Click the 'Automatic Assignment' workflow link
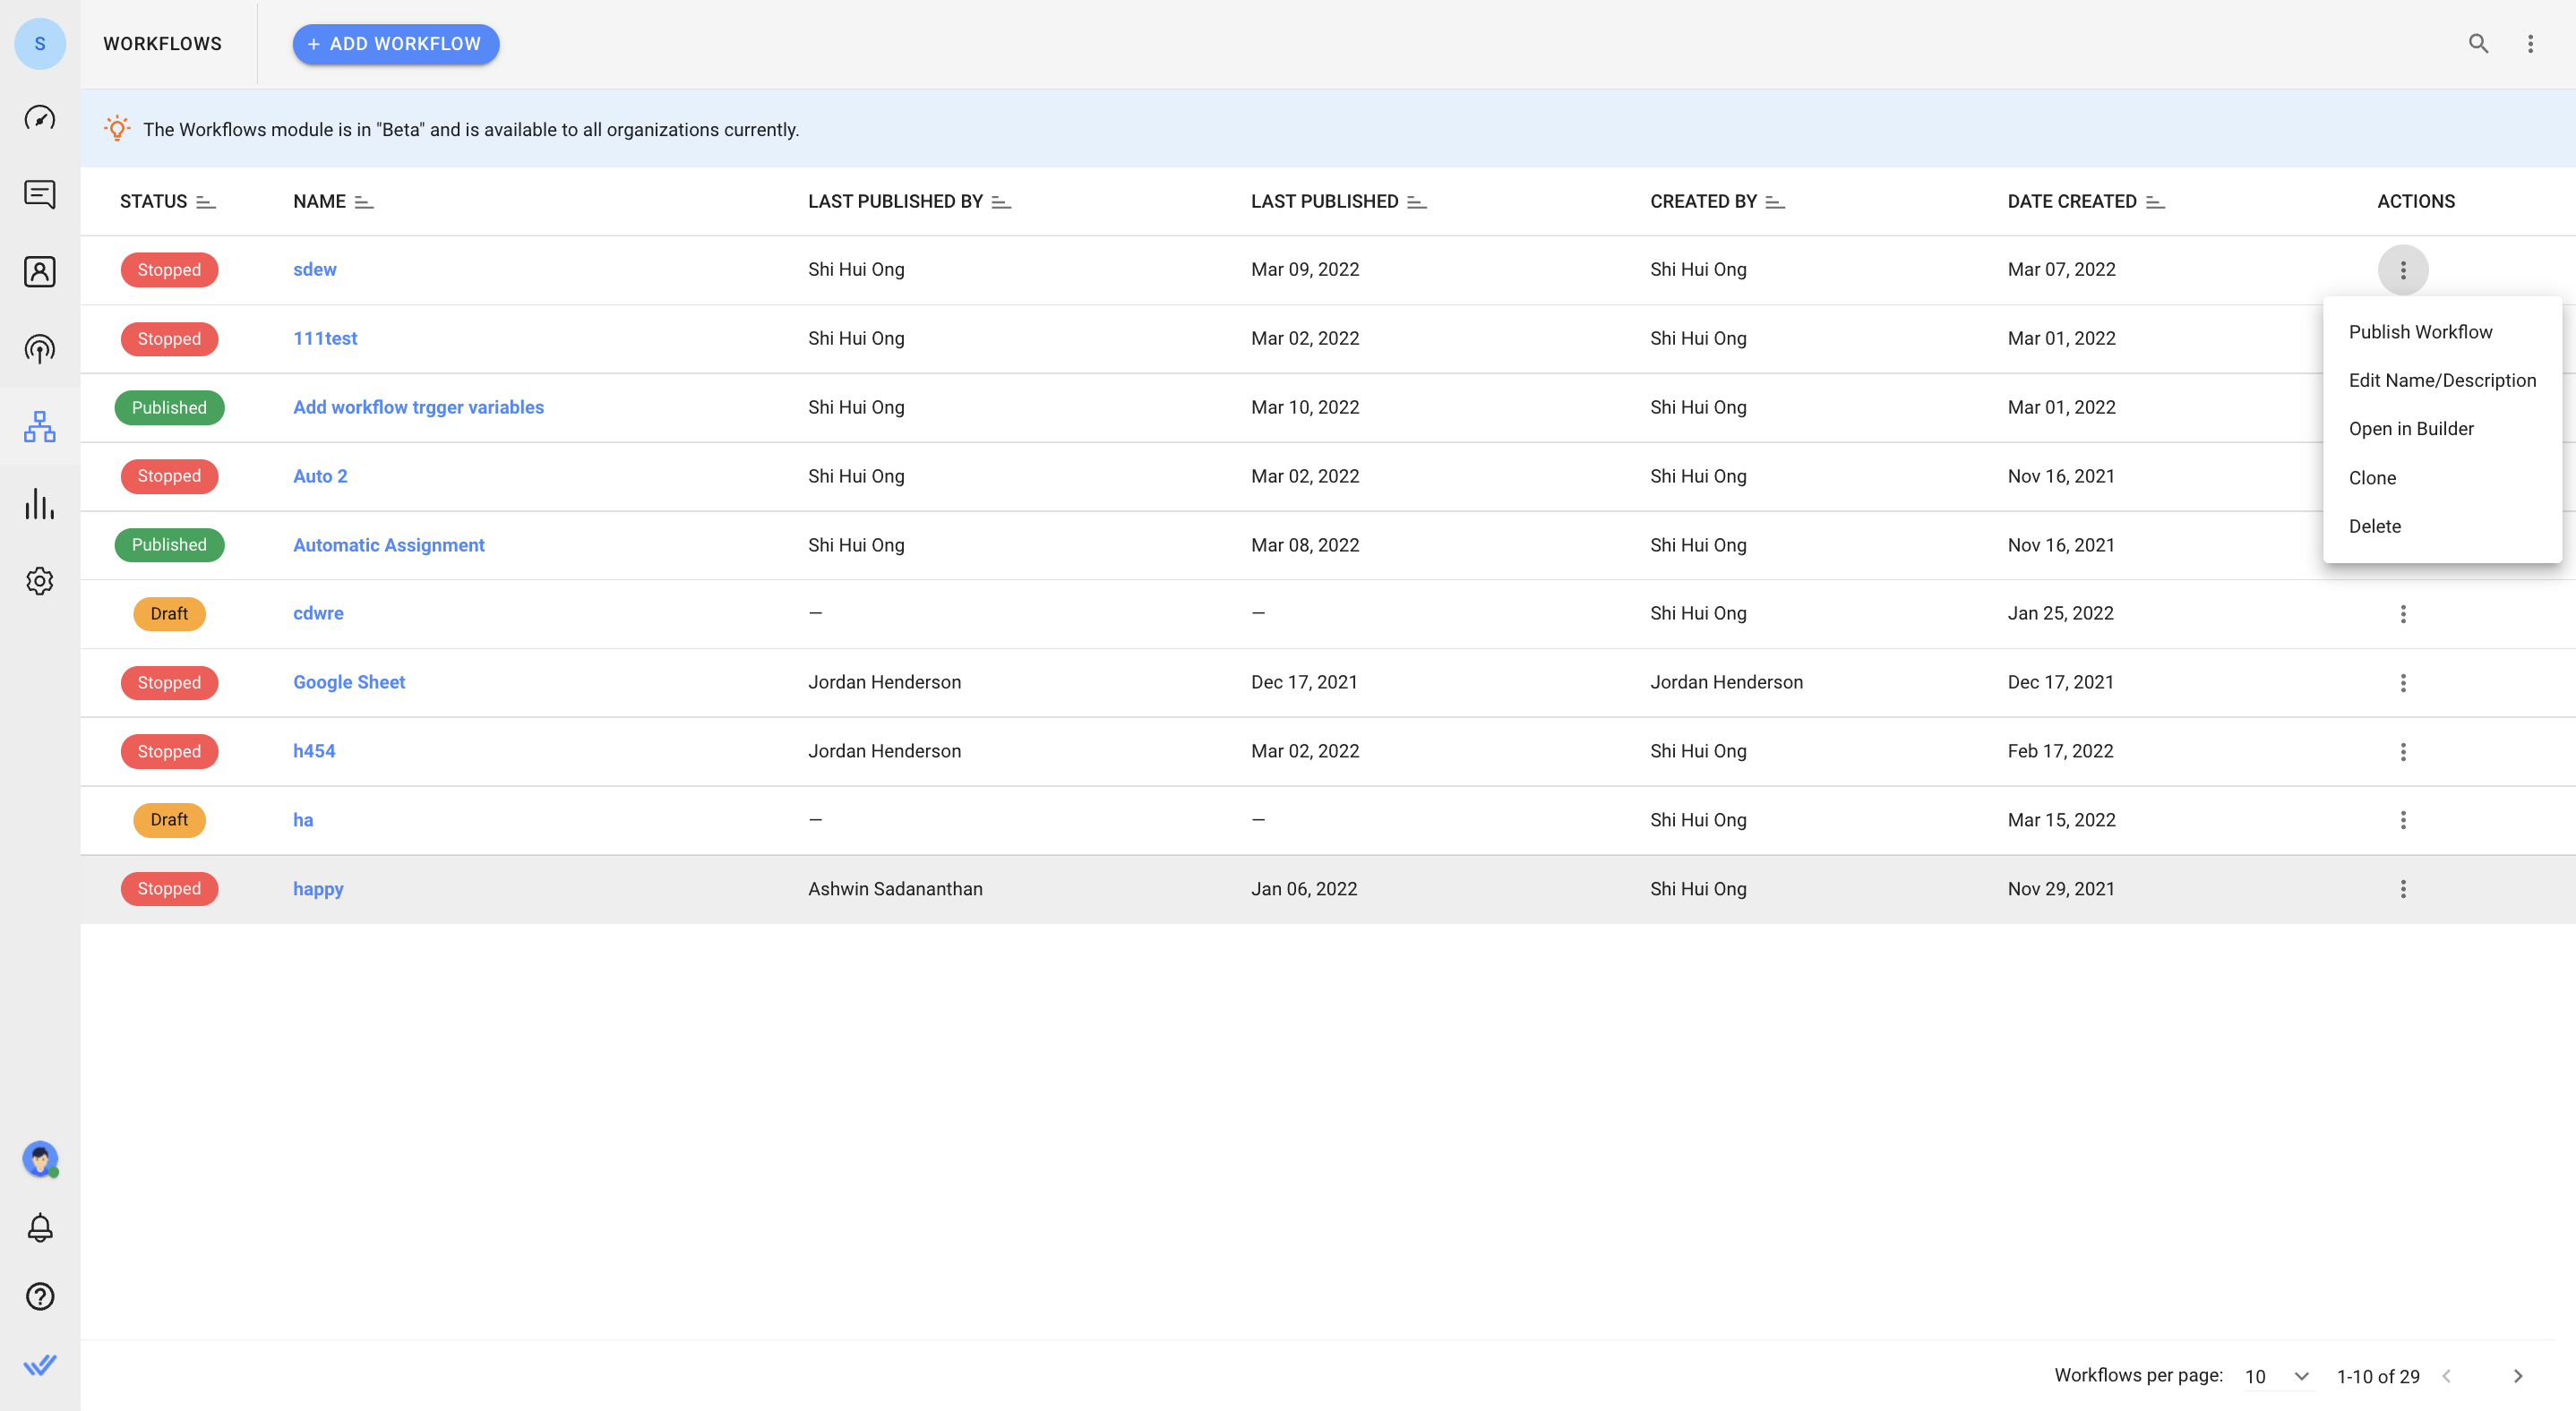Viewport: 2576px width, 1411px height. click(390, 543)
